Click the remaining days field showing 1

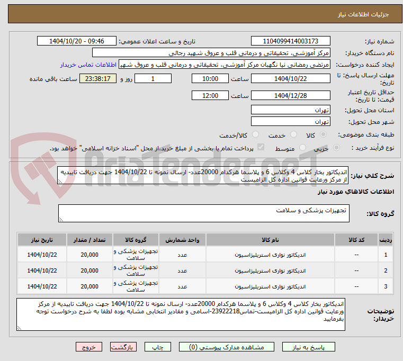tap(153, 79)
